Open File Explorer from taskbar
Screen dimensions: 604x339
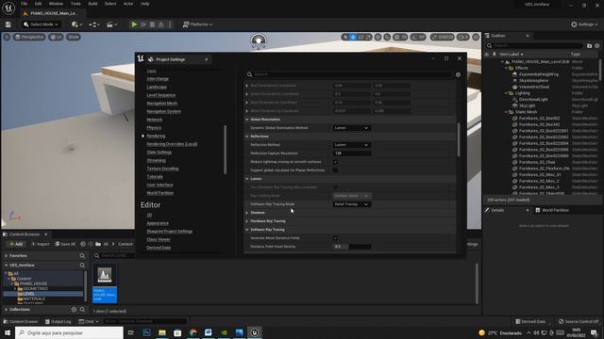[x=162, y=332]
